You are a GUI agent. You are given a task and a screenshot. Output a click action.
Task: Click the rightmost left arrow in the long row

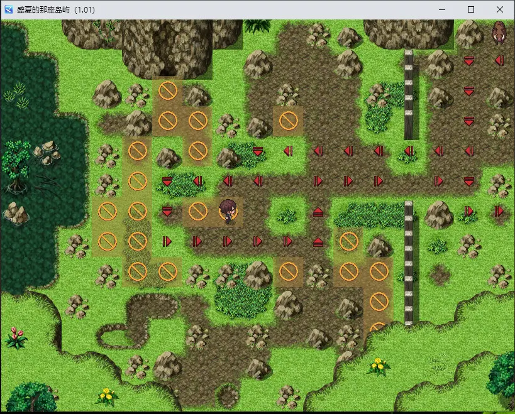coord(469,151)
